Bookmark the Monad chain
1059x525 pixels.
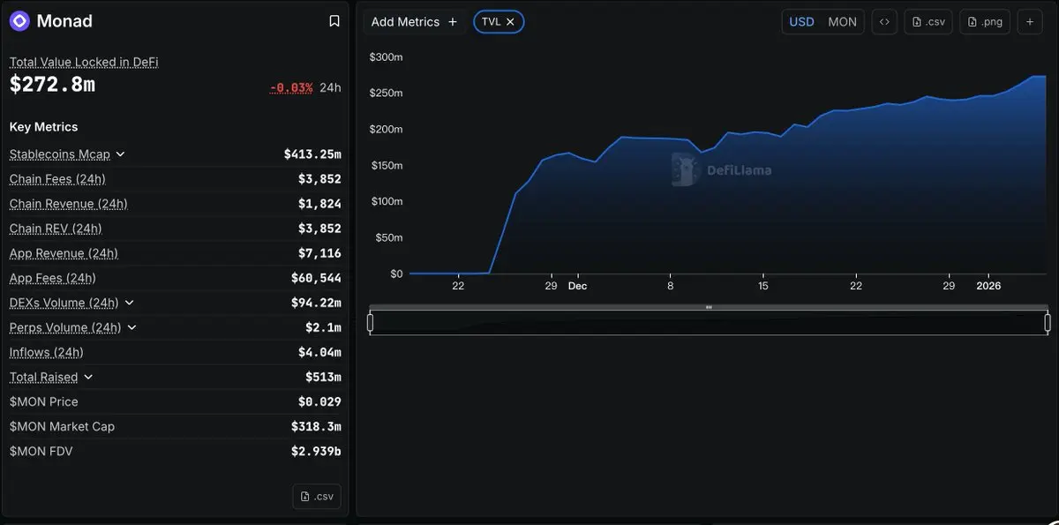tap(334, 21)
